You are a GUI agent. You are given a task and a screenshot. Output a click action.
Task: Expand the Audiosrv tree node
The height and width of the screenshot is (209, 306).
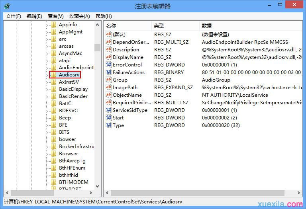click(x=47, y=75)
